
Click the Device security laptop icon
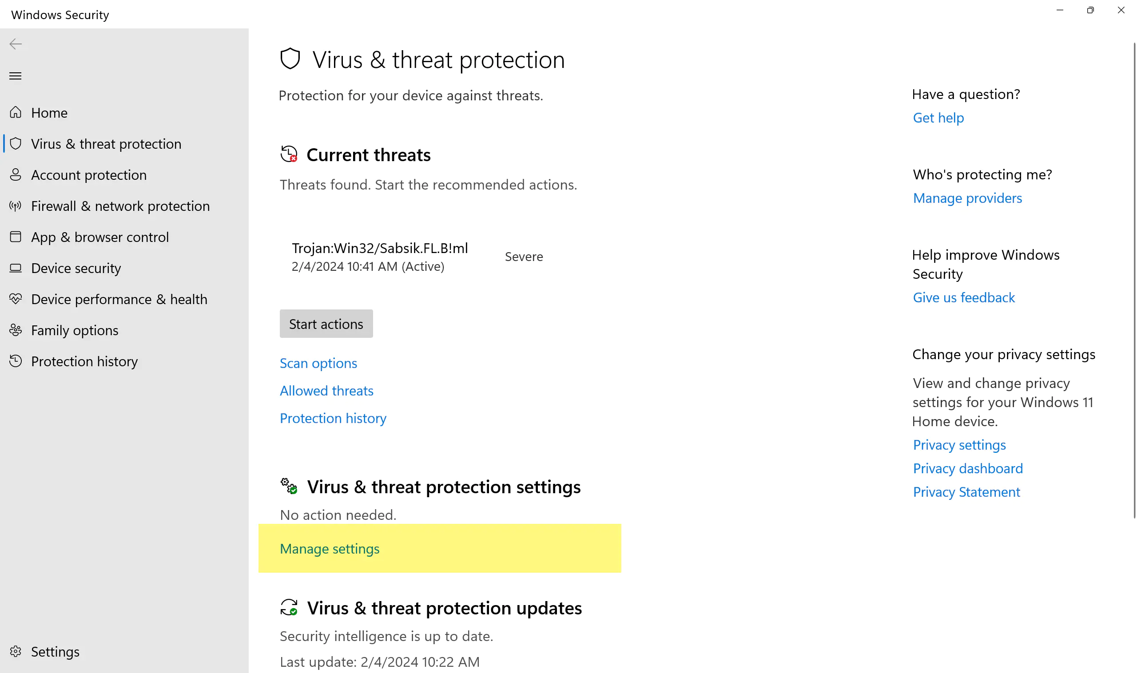(16, 268)
